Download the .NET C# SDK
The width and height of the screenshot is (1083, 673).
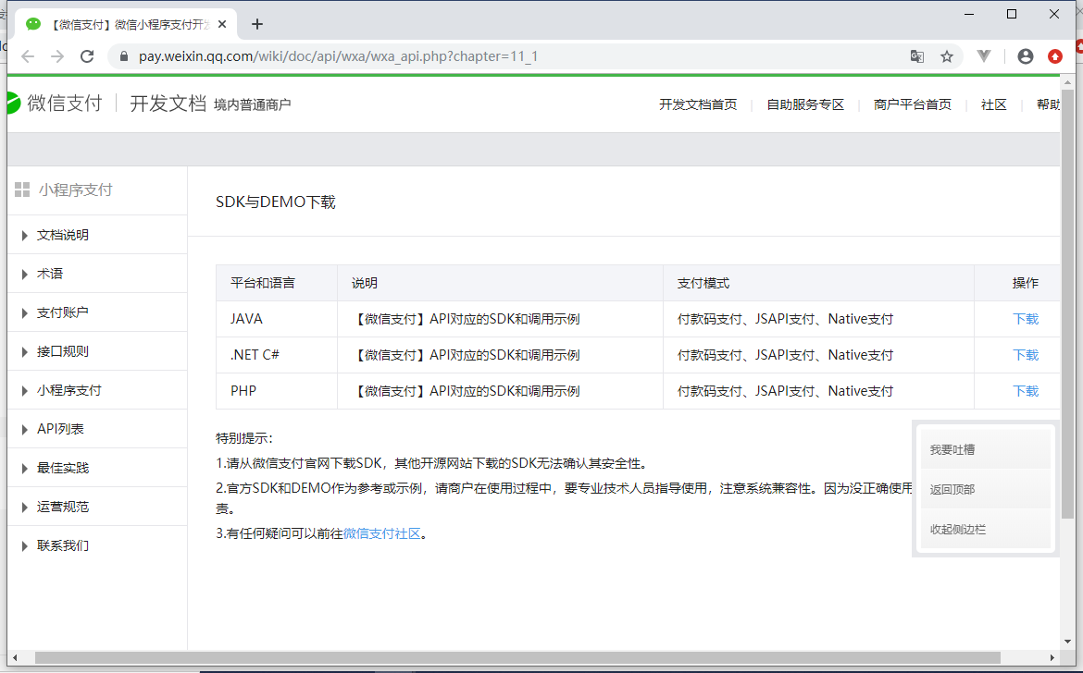pos(1026,355)
